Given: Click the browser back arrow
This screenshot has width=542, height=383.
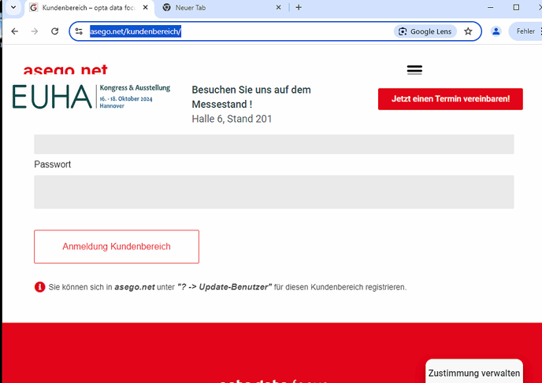Looking at the screenshot, I should (14, 31).
